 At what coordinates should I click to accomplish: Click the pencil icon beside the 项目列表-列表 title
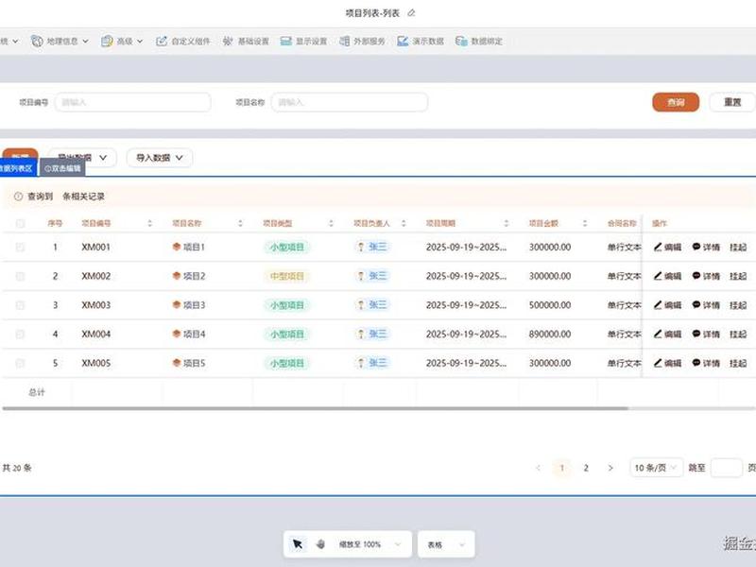(x=411, y=13)
